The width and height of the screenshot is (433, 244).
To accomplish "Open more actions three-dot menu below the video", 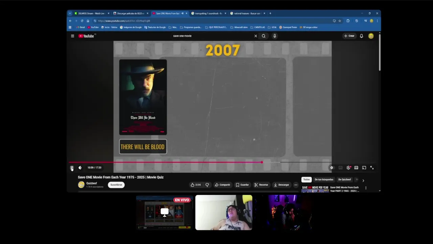I will [x=296, y=185].
